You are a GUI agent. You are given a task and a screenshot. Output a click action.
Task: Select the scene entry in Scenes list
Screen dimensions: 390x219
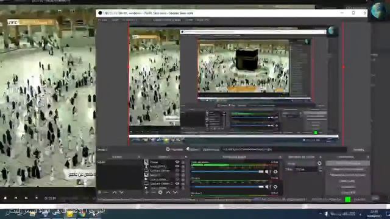[119, 162]
